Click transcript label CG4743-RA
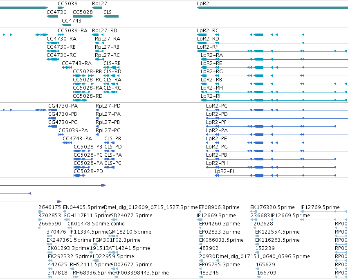Screen dimensions: 348x279 click(76, 63)
